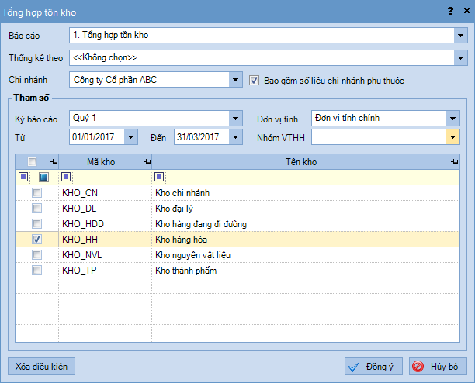Click the second filter icon in checkbox column
This screenshot has width=475, height=383.
pyautogui.click(x=44, y=177)
